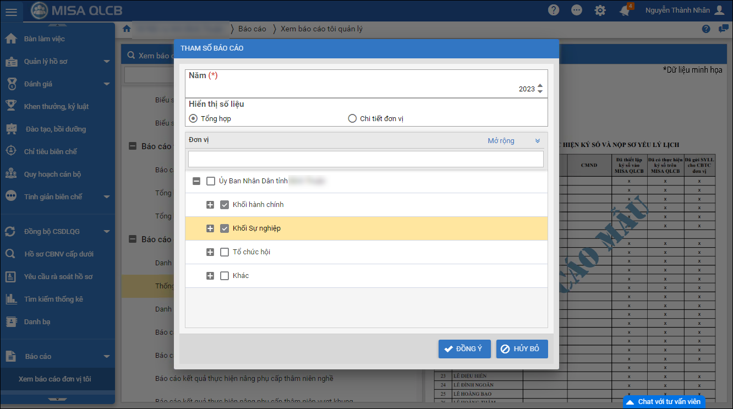
Task: Open the help question mark icon
Action: pos(554,10)
